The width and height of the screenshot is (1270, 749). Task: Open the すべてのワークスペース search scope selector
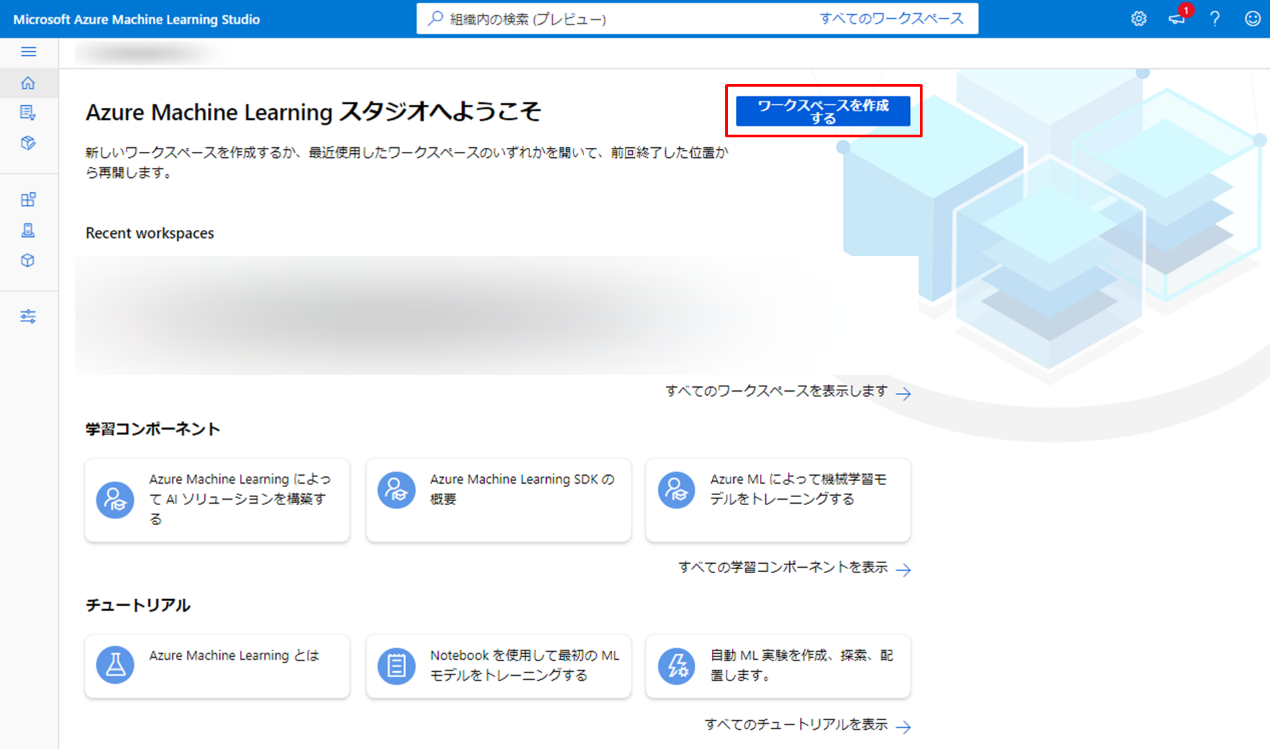[x=892, y=19]
